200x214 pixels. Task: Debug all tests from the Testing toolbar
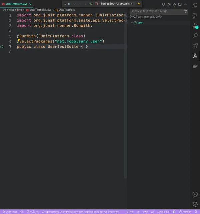pyautogui.click(x=174, y=4)
